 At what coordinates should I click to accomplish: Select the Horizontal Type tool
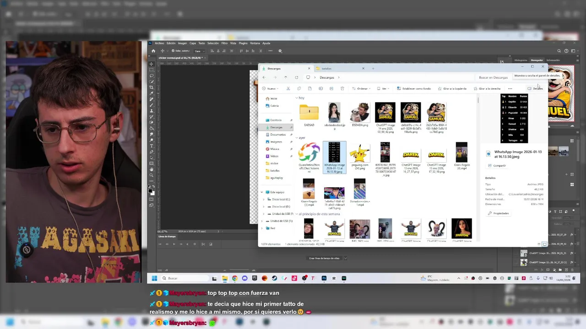click(152, 146)
